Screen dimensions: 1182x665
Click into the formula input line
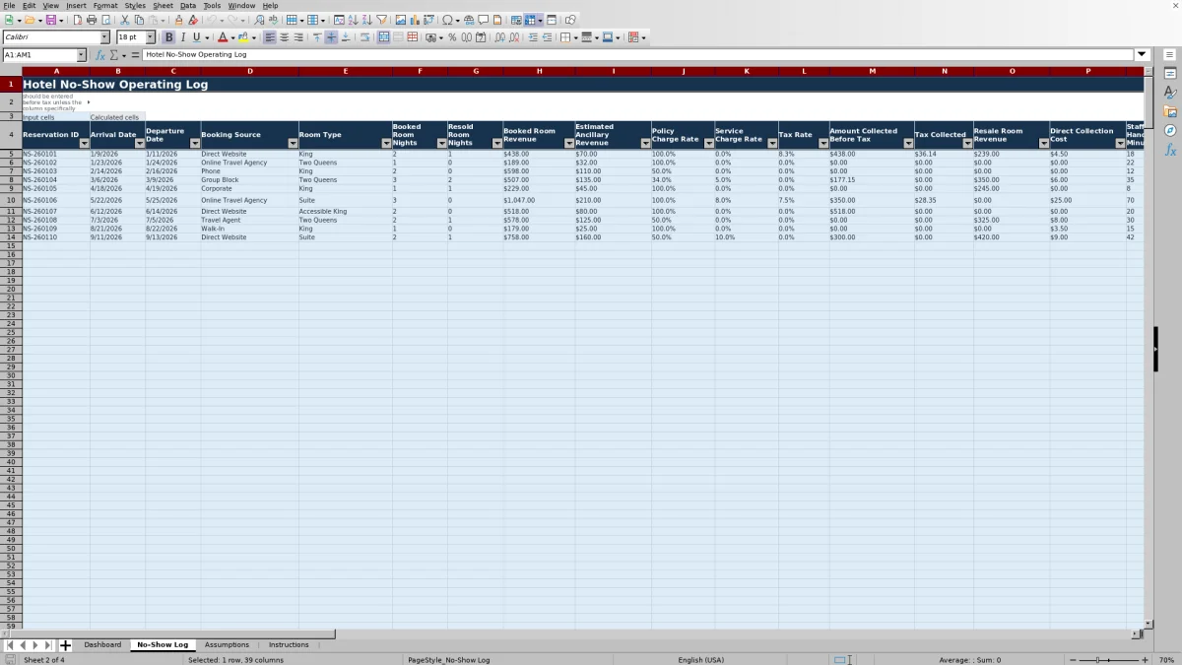[638, 55]
